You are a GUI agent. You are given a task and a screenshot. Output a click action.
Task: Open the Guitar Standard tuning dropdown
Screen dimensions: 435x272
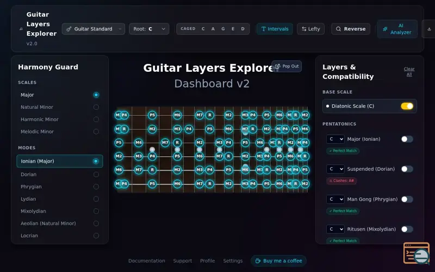(94, 29)
